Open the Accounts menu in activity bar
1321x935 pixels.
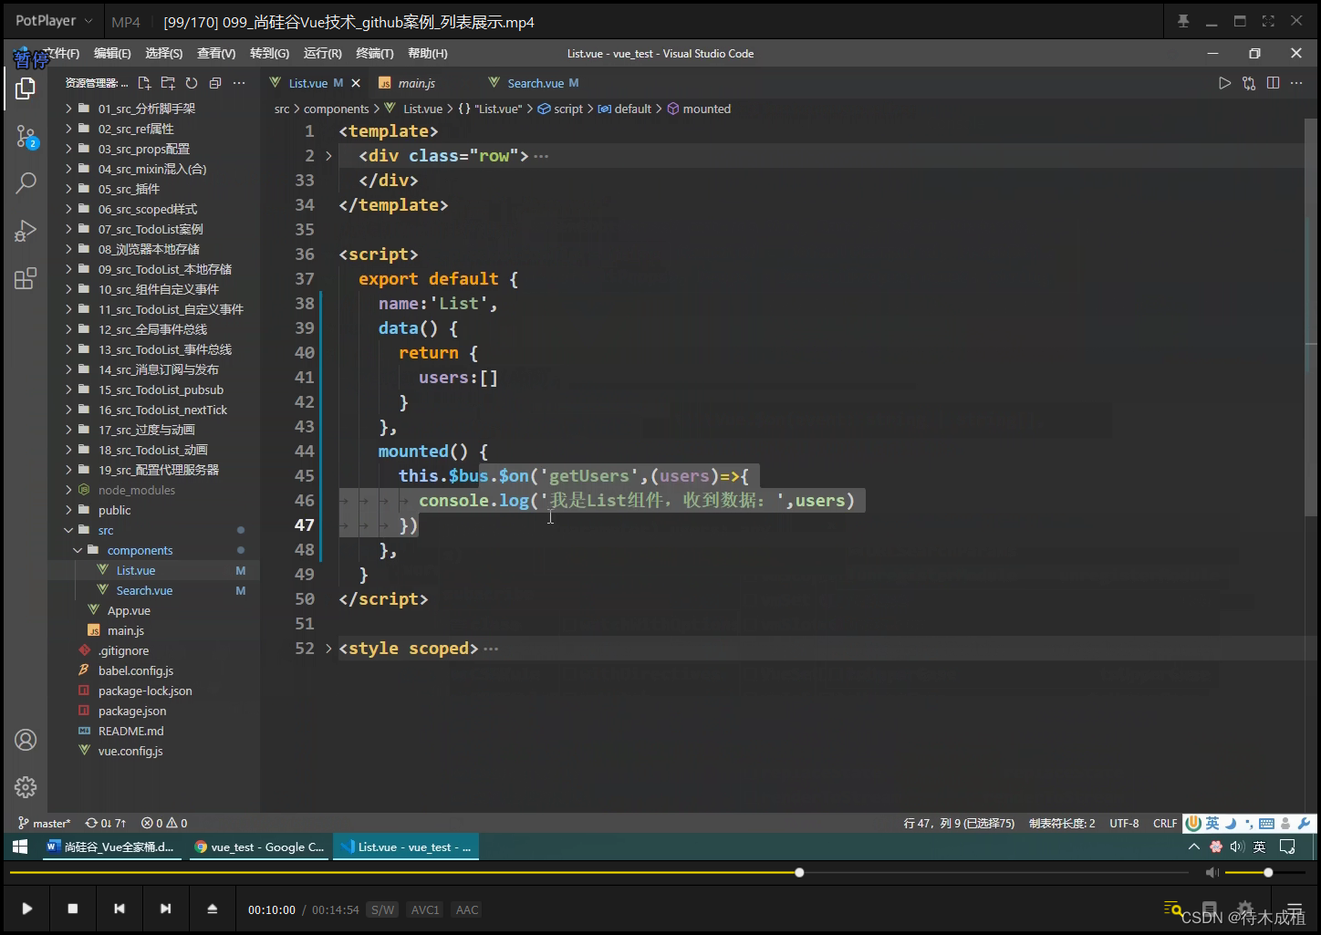coord(26,740)
